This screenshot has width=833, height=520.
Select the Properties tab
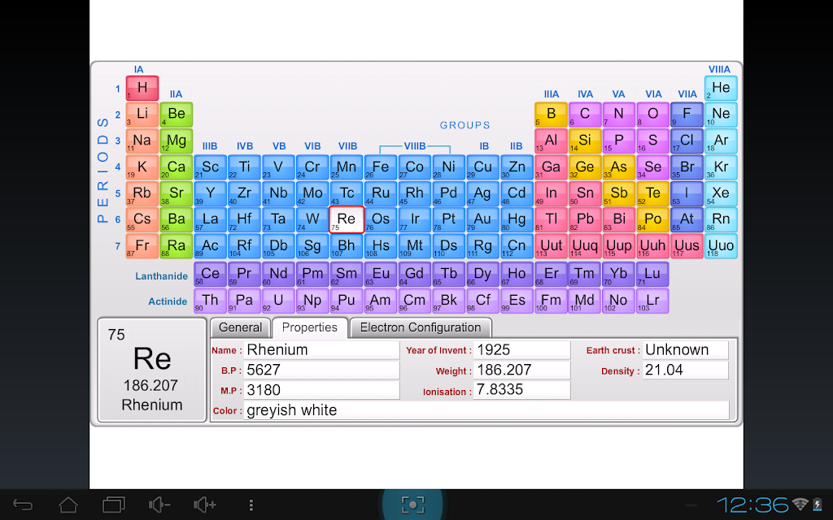(x=310, y=327)
